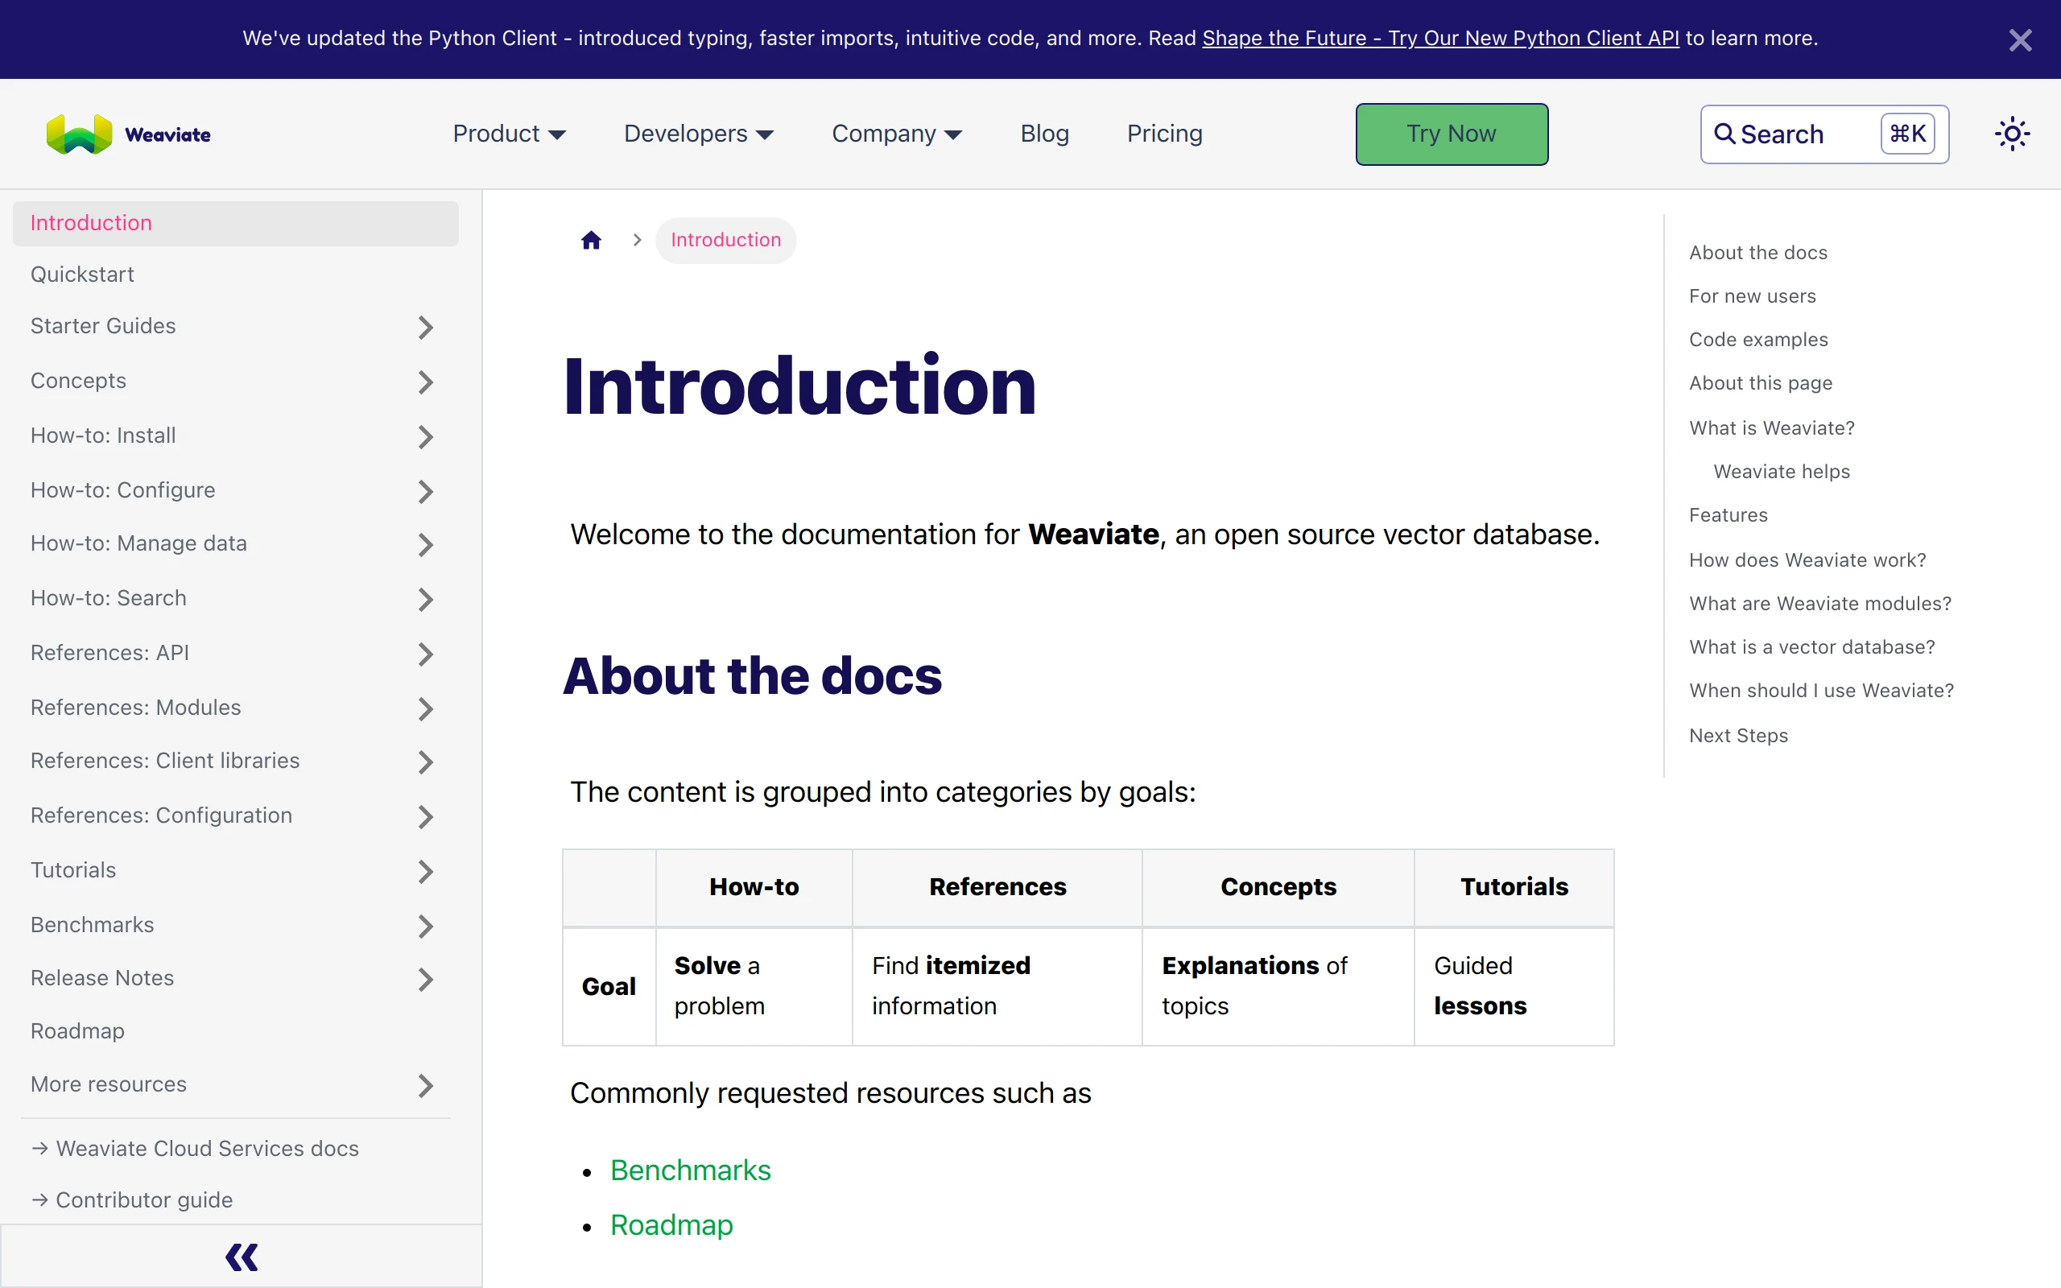Click the home breadcrumb icon
Image resolution: width=2061 pixels, height=1288 pixels.
[x=591, y=240]
